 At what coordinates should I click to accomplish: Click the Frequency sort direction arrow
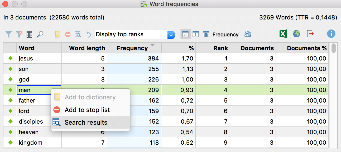tap(152, 45)
